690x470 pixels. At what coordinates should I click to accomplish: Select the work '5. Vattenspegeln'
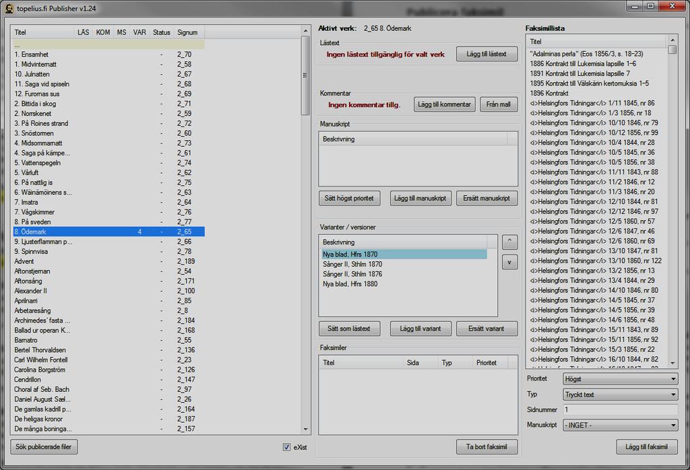click(x=109, y=163)
